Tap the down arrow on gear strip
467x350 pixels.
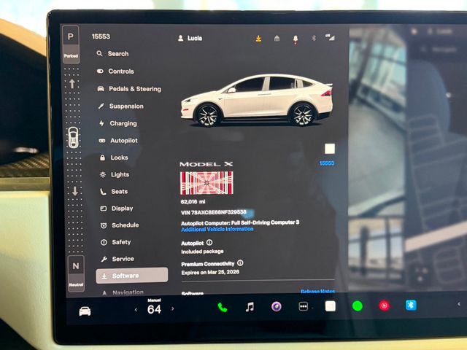click(x=75, y=191)
